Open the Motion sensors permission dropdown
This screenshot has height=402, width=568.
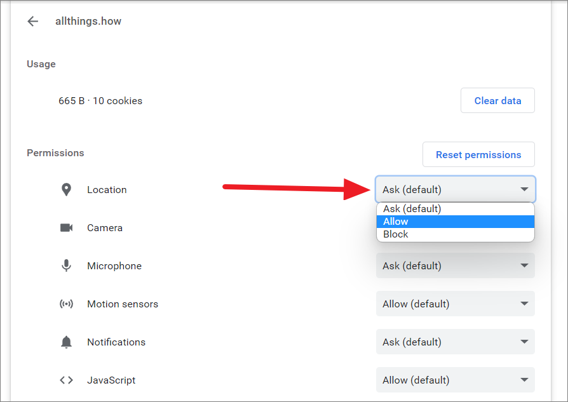(x=456, y=304)
